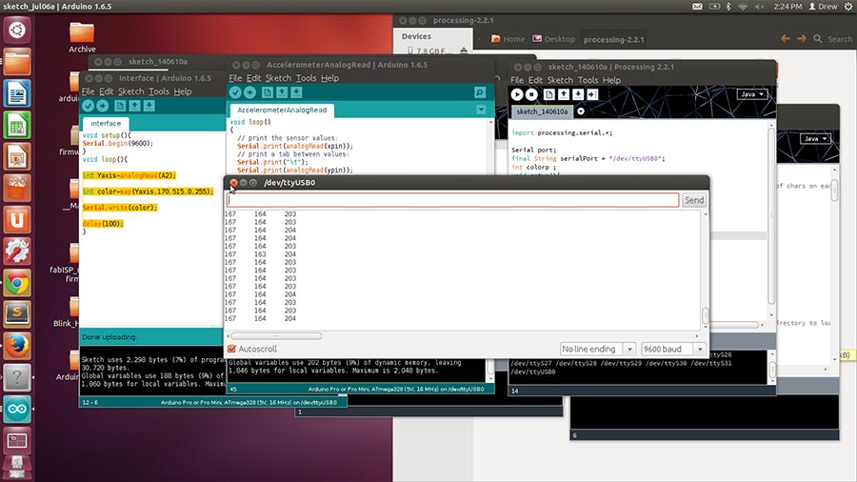Viewport: 857px width, 482px height.
Task: Open the 9600 baud dropdown
Action: [x=673, y=349]
